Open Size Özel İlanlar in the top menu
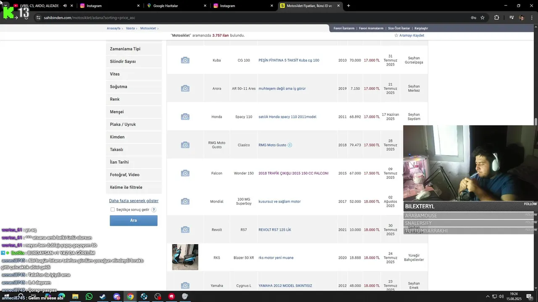The width and height of the screenshot is (538, 302). click(399, 29)
